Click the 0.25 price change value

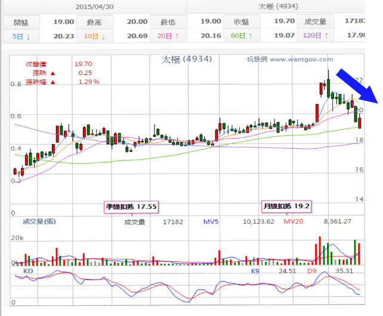tap(85, 73)
